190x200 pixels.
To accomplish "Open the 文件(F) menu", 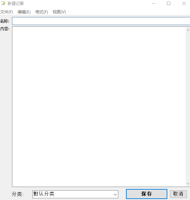I will (6, 12).
